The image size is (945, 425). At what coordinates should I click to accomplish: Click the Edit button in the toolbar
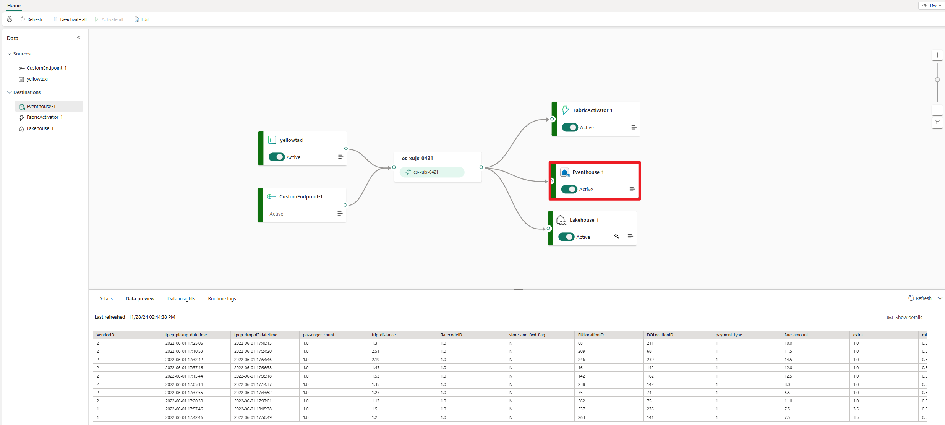tap(142, 19)
